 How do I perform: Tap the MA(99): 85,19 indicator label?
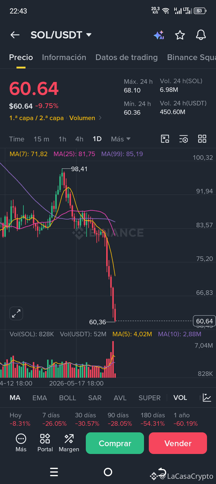(122, 154)
